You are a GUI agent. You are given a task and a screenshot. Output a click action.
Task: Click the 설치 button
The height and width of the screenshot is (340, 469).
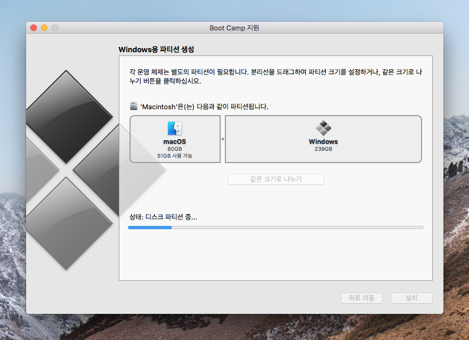411,298
